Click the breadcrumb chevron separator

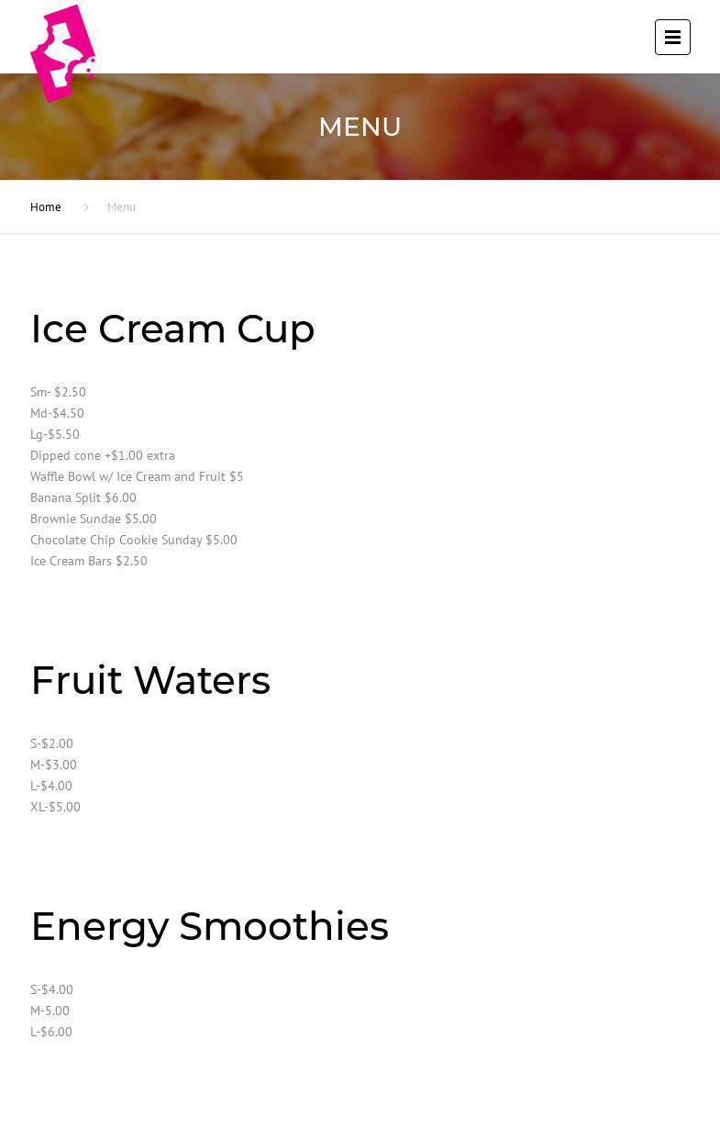86,207
